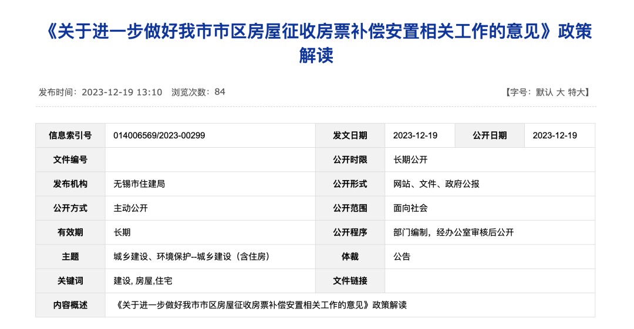Click the 公开范围 label cell

click(x=350, y=208)
